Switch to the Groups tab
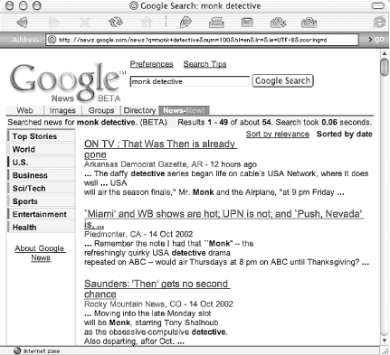The height and width of the screenshot is (355, 390). coord(101,110)
